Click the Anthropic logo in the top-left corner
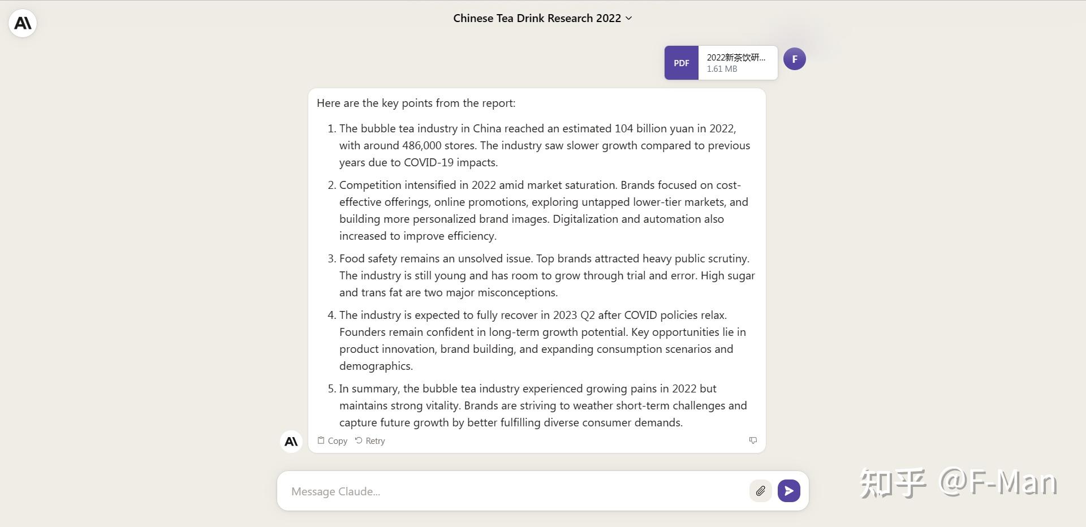This screenshot has width=1086, height=527. pos(23,23)
